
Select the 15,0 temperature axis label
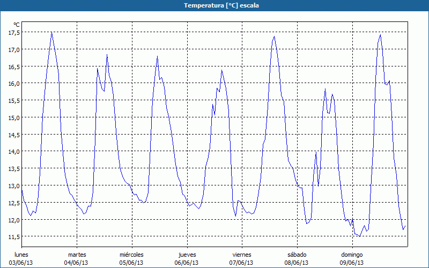pyautogui.click(x=13, y=117)
